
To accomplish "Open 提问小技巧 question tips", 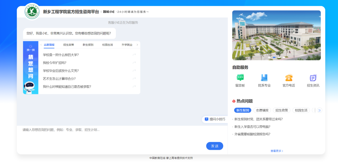I will (x=215, y=119).
